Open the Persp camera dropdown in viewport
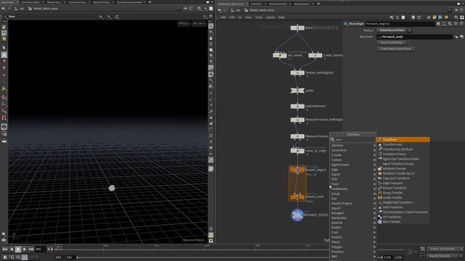 click(x=184, y=24)
